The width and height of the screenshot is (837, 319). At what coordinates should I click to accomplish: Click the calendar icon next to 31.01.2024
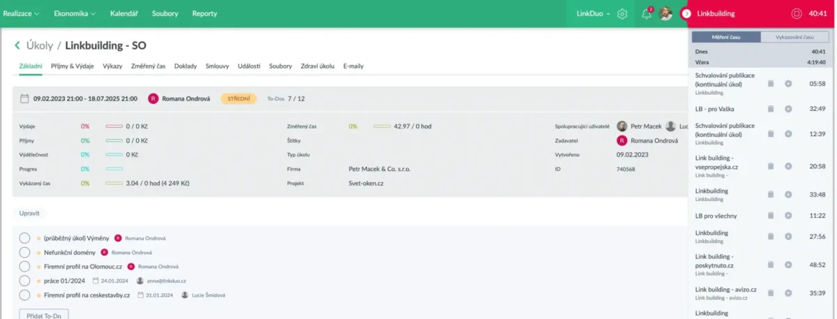(141, 295)
